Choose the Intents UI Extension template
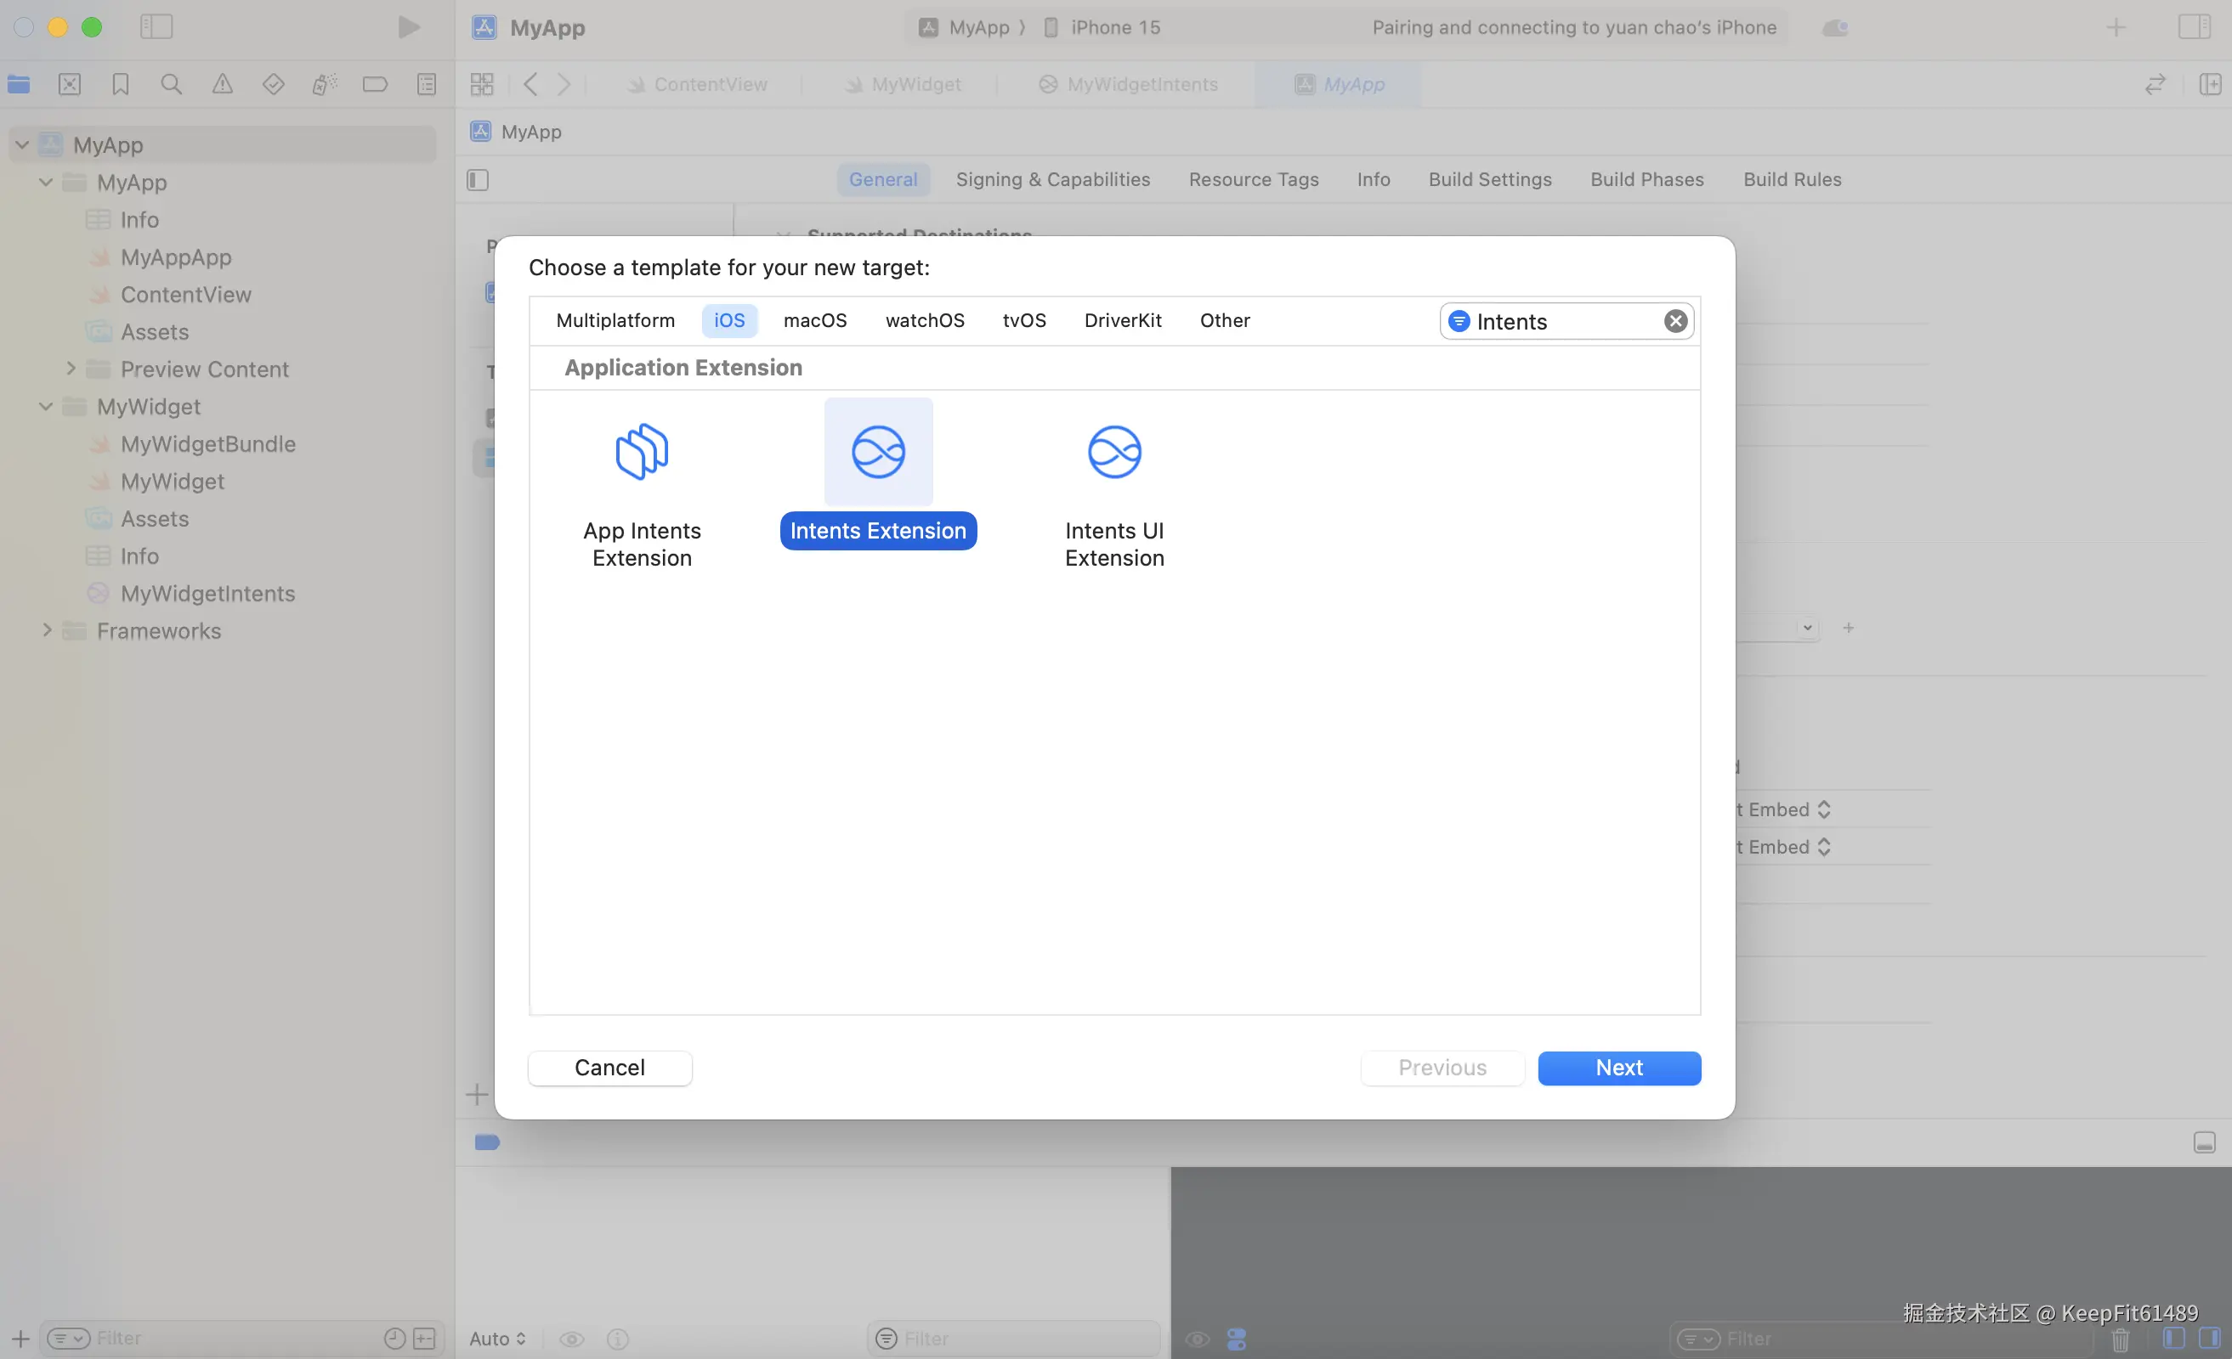The height and width of the screenshot is (1359, 2232). point(1113,452)
